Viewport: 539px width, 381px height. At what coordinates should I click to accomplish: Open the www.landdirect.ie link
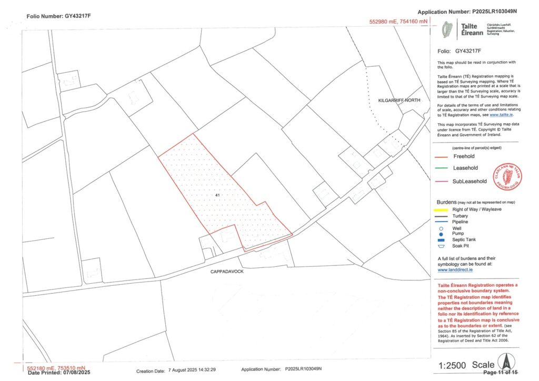point(455,270)
